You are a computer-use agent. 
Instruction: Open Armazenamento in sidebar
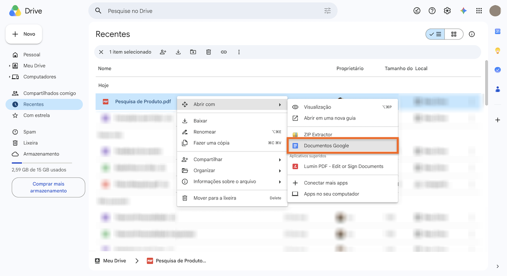pos(44,154)
